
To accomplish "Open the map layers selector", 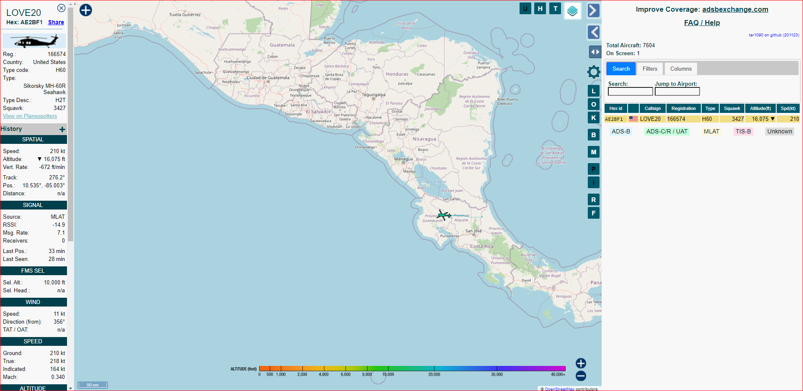I will pyautogui.click(x=572, y=11).
